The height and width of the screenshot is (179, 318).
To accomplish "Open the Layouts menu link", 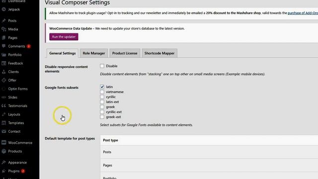I will (14, 114).
